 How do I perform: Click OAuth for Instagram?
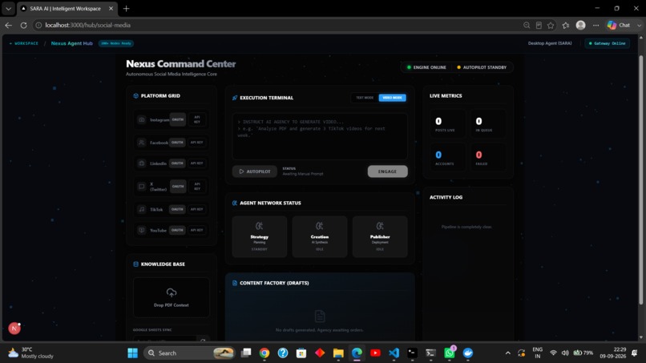[178, 119]
